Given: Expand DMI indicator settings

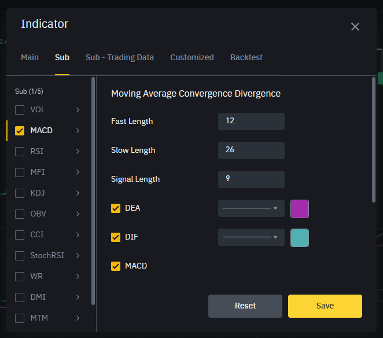Looking at the screenshot, I should click(78, 297).
